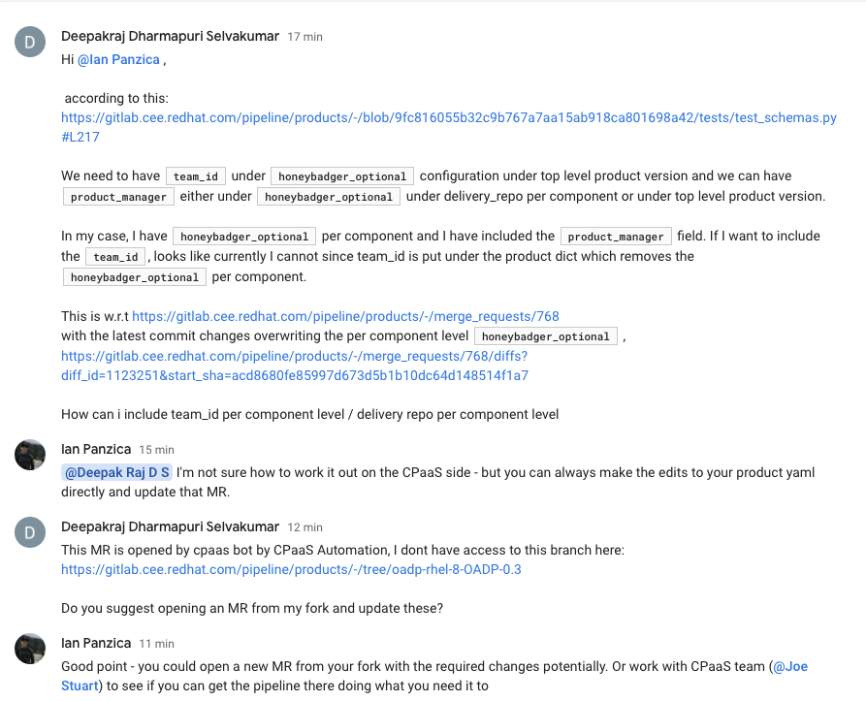Open the oadp-rhel-8-OADP-0.3 branch tree link
The width and height of the screenshot is (866, 701).
click(x=291, y=569)
